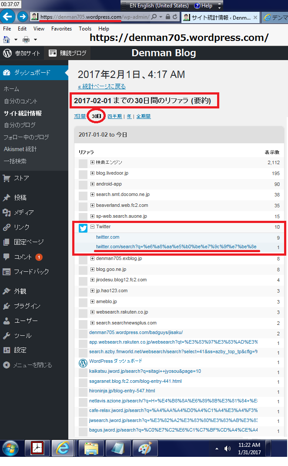Click the Print icon in command bar

tap(26, 39)
